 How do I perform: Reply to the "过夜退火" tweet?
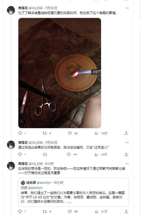[x=20, y=154]
